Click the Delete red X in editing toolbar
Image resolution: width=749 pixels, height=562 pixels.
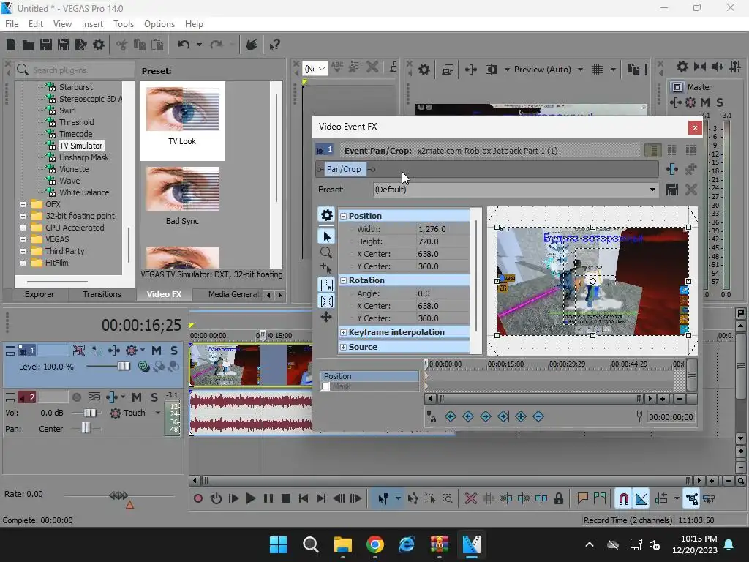coord(470,499)
